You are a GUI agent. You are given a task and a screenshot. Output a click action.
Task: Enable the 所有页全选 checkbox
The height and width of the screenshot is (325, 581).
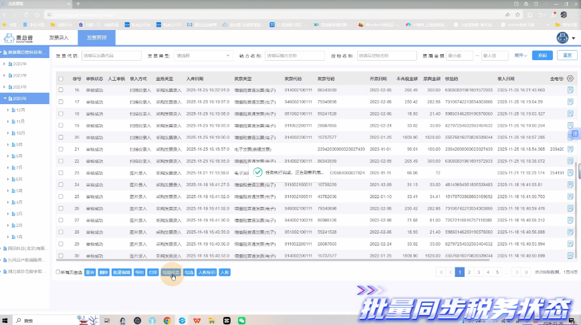click(58, 272)
